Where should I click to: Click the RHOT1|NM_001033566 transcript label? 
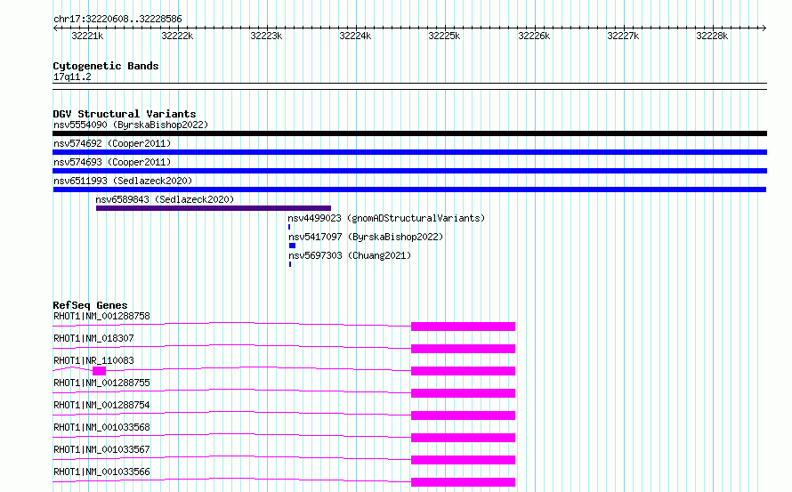pos(101,472)
